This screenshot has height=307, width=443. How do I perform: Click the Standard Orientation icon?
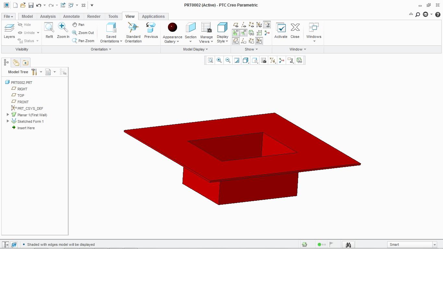[x=133, y=28]
